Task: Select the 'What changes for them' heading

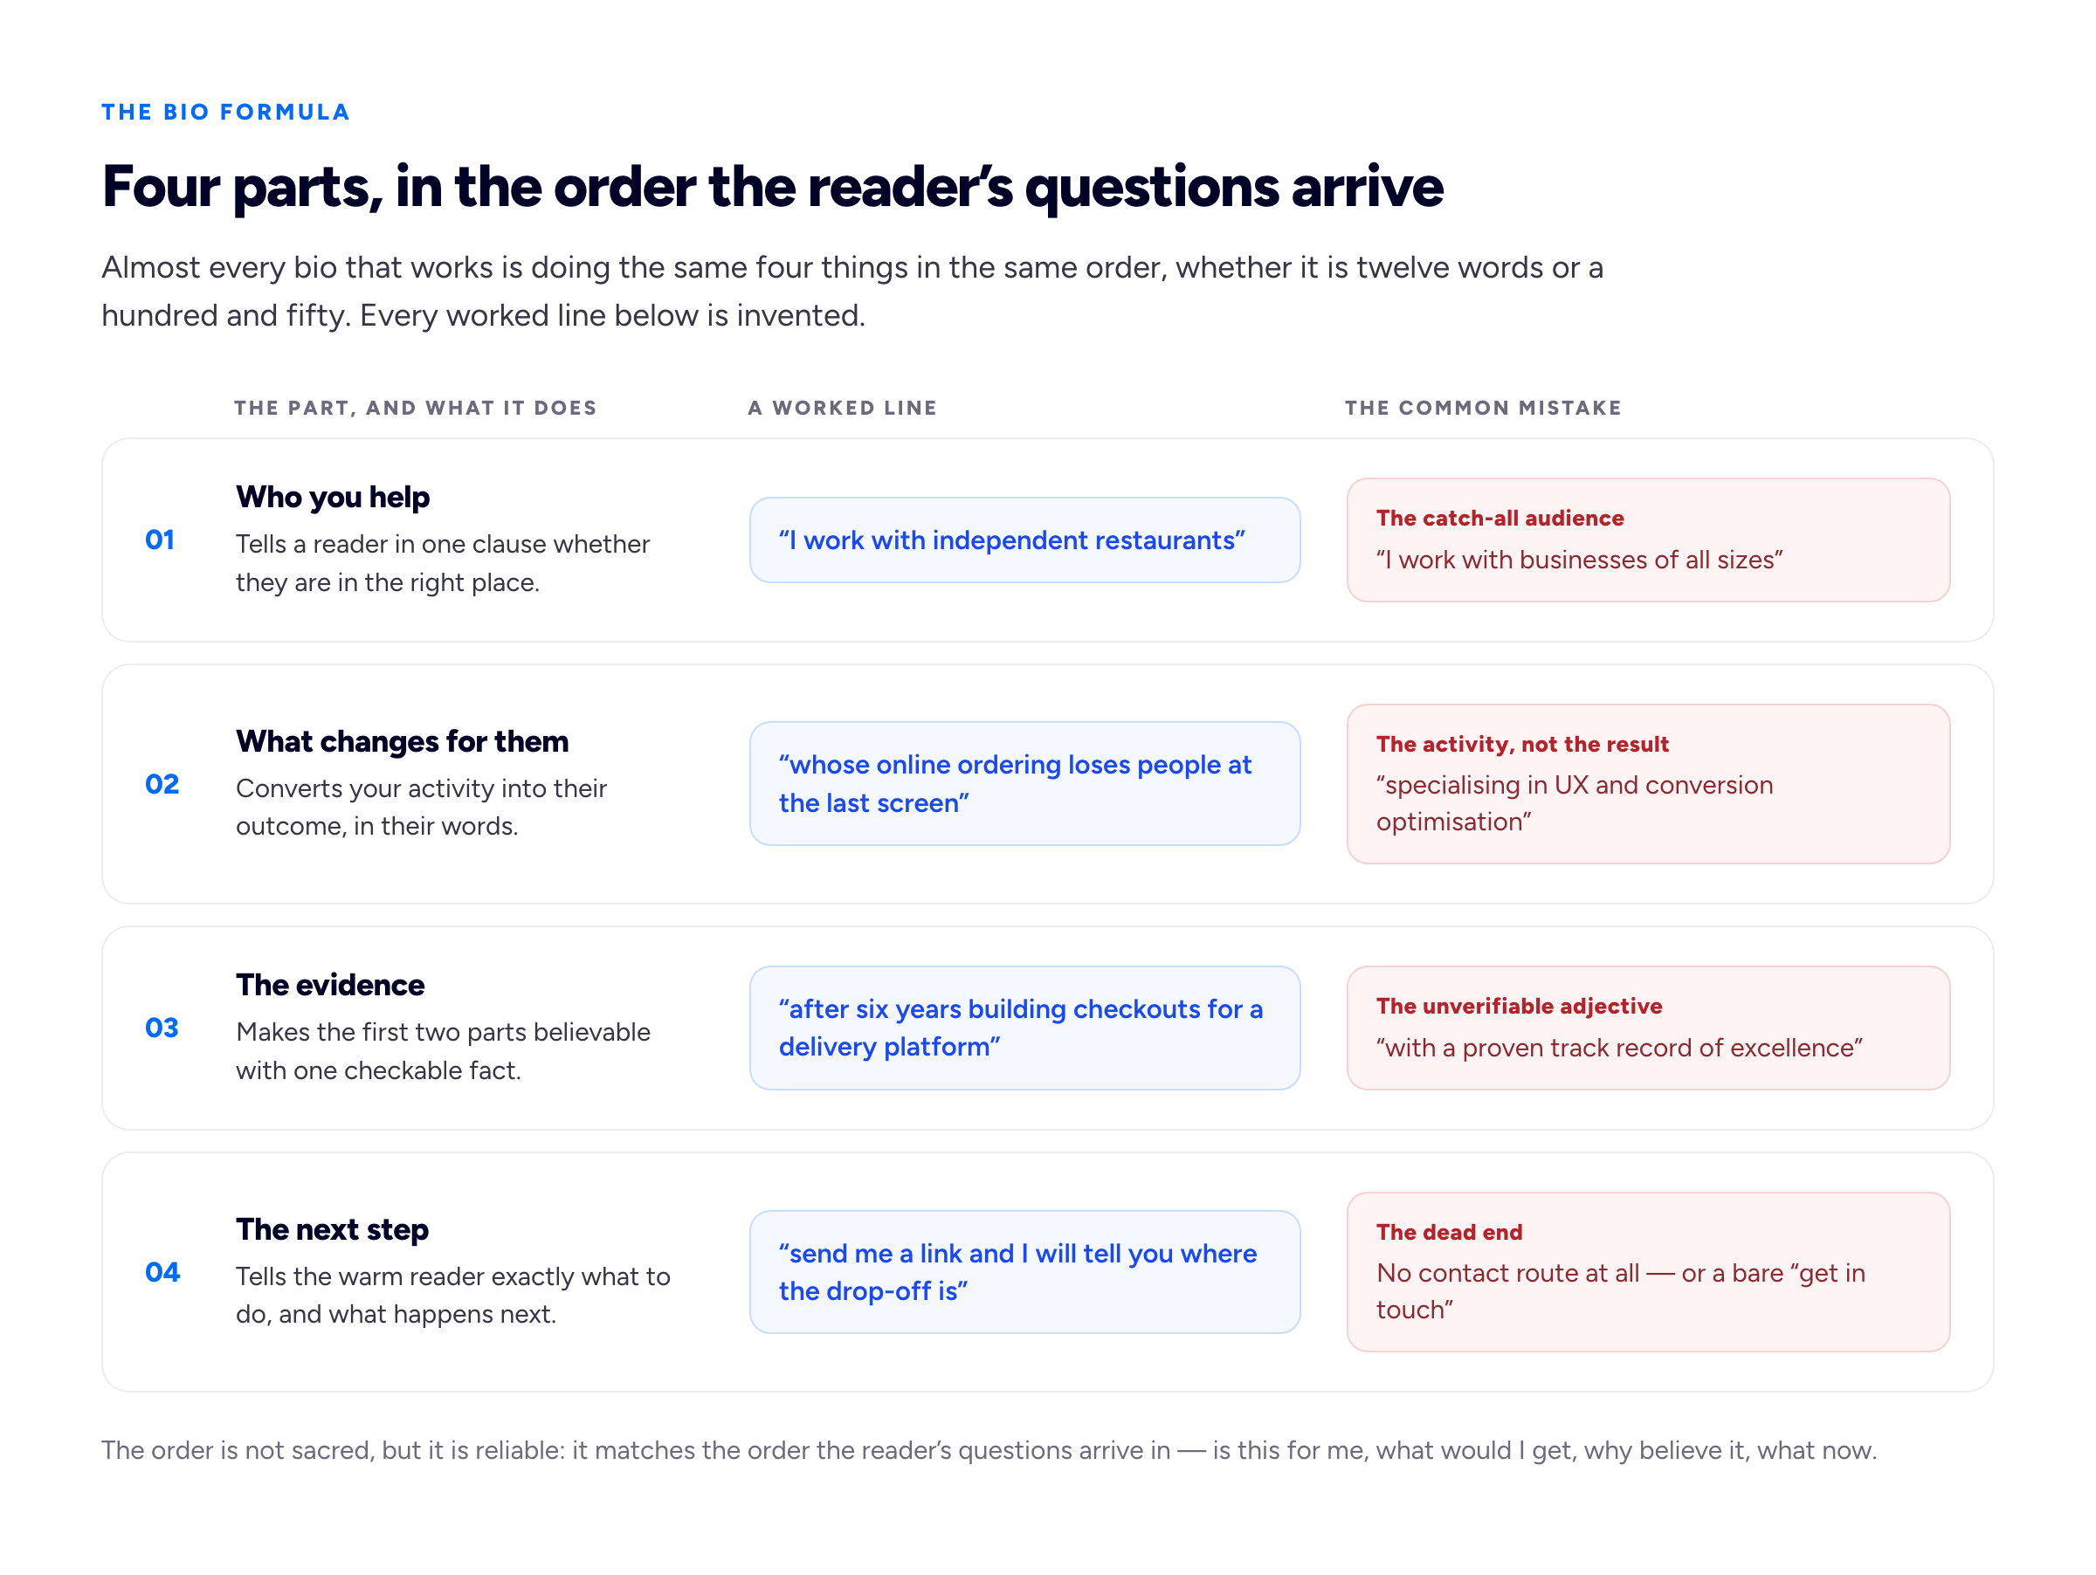Action: point(402,741)
